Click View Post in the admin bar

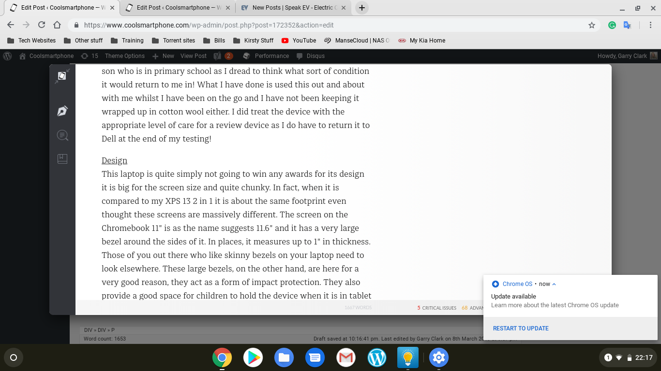click(x=194, y=56)
